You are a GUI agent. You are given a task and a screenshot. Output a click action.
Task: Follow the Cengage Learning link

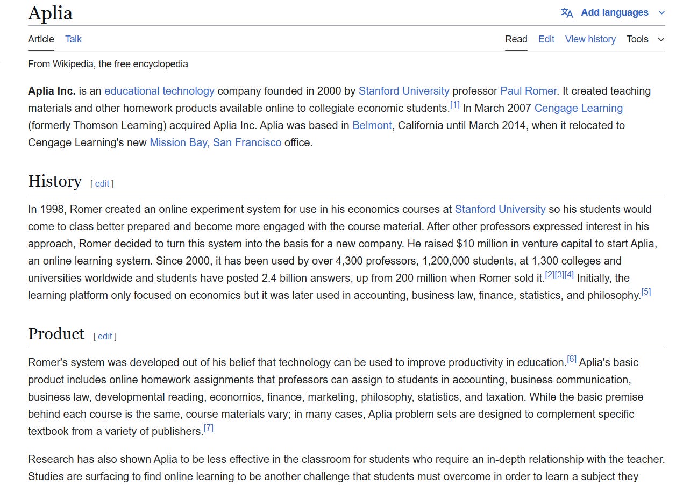pos(578,108)
